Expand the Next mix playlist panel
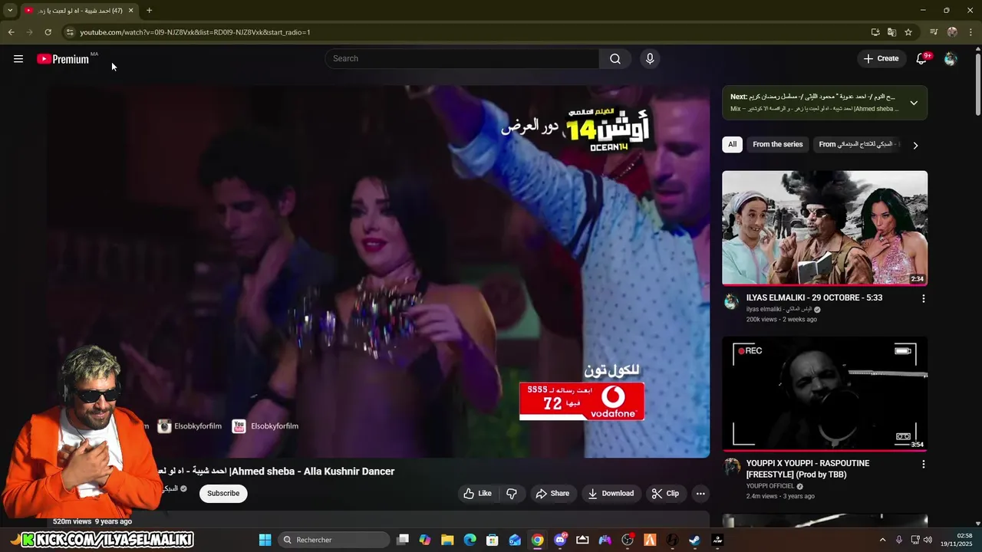The image size is (982, 552). pyautogui.click(x=914, y=103)
